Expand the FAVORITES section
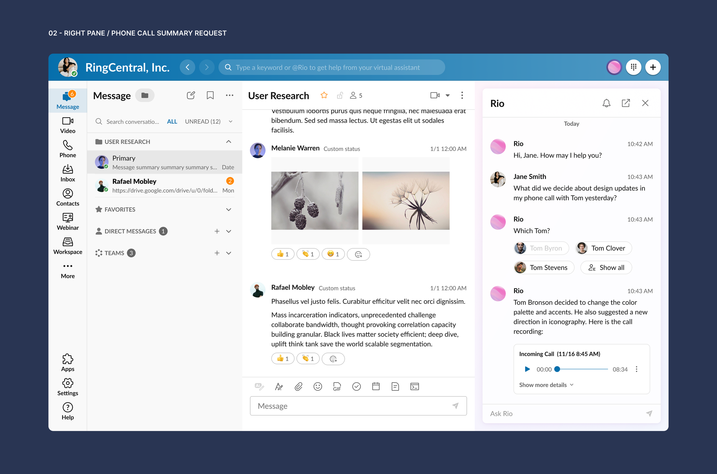 (229, 209)
